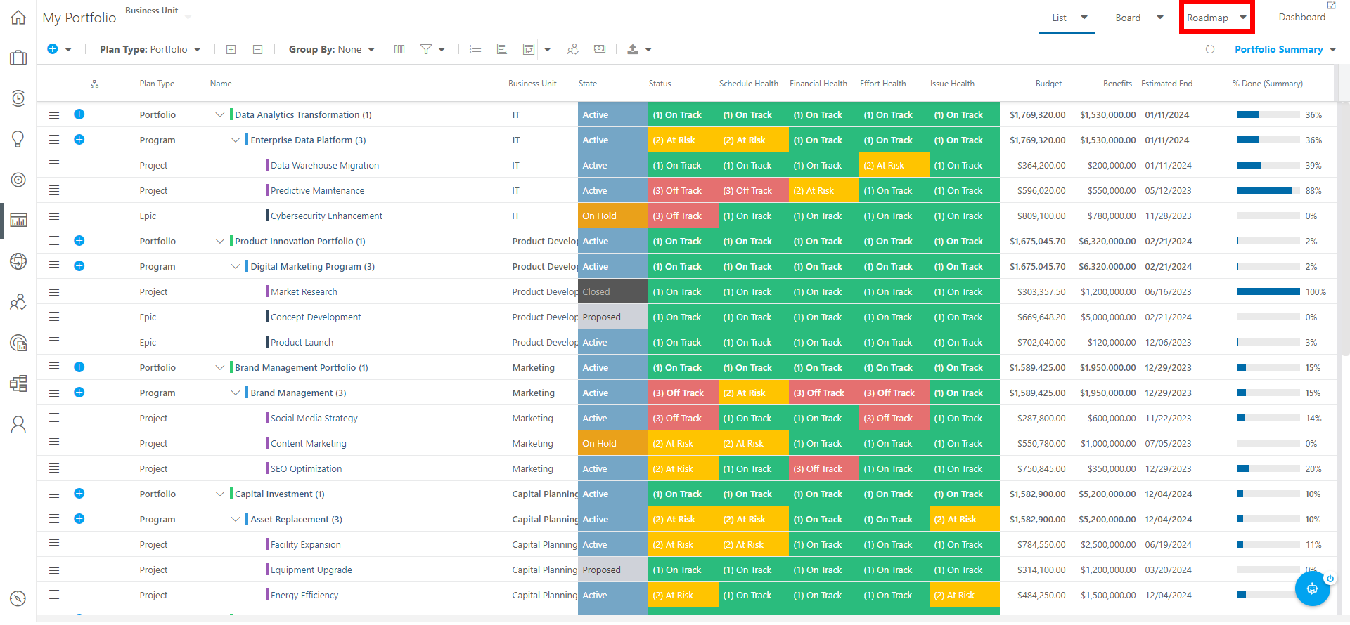Image resolution: width=1350 pixels, height=625 pixels.
Task: Click the On Hold state cell for Content Marketing
Action: pyautogui.click(x=612, y=443)
